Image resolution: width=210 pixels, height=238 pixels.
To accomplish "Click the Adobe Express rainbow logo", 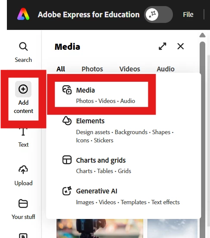I will [x=23, y=14].
